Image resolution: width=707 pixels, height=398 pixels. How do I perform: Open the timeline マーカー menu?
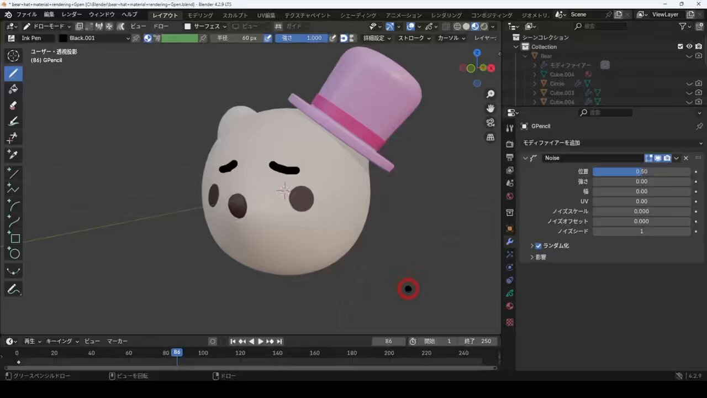(x=117, y=341)
